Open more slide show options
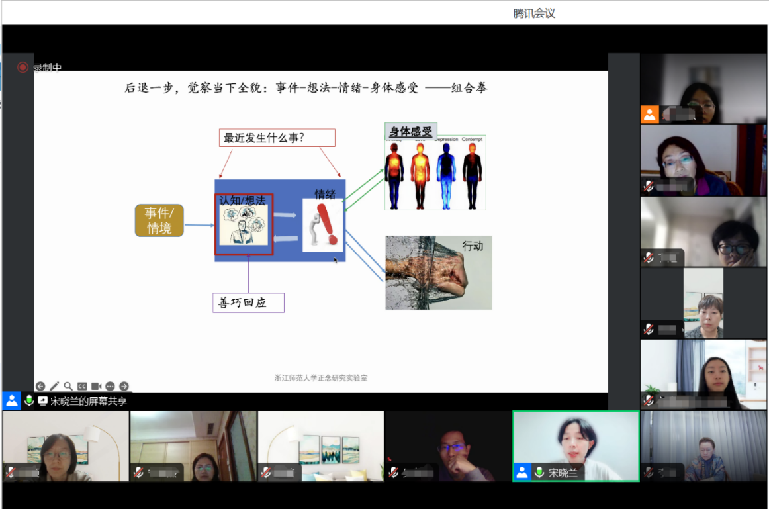This screenshot has width=769, height=509. point(110,386)
